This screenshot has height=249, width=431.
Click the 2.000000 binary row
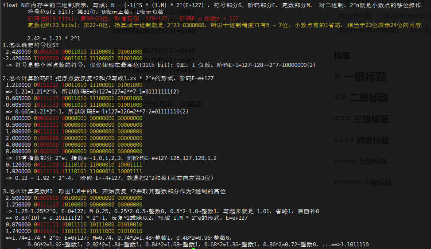[74, 138]
